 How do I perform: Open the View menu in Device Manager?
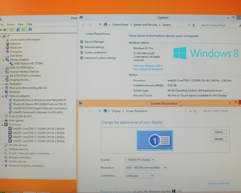pyautogui.click(x=20, y=24)
